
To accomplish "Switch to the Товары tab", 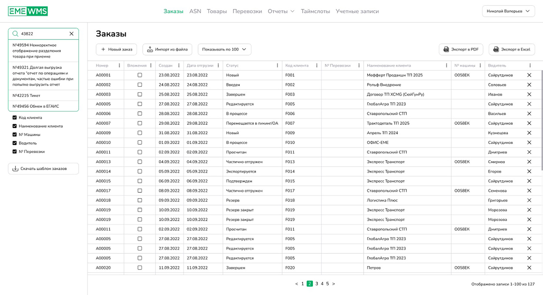I will pos(217,11).
